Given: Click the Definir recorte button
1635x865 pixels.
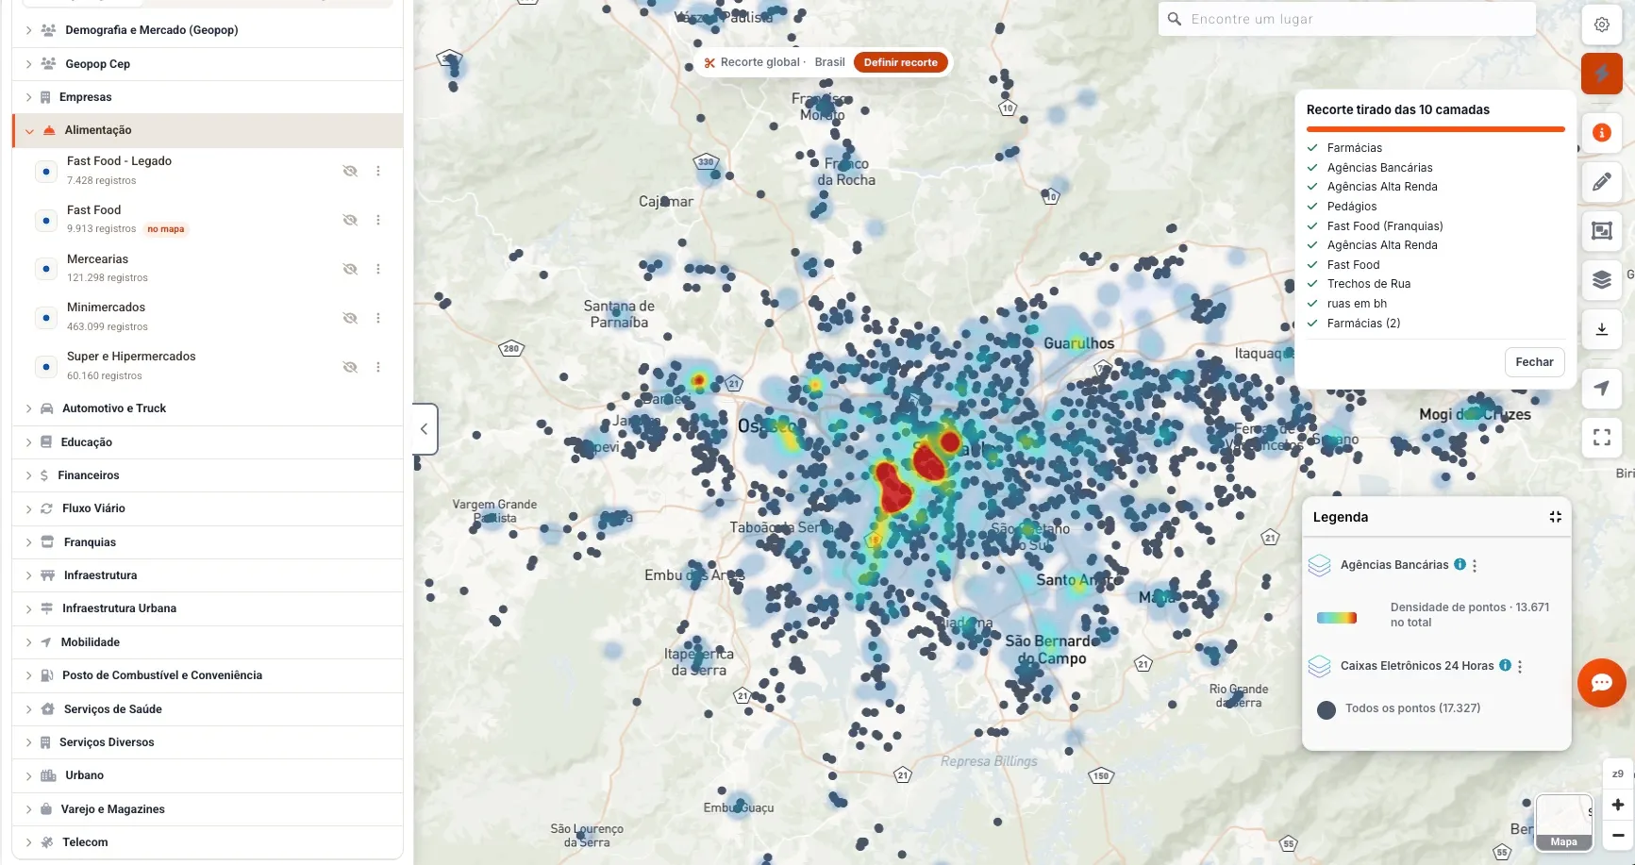Looking at the screenshot, I should tap(901, 62).
